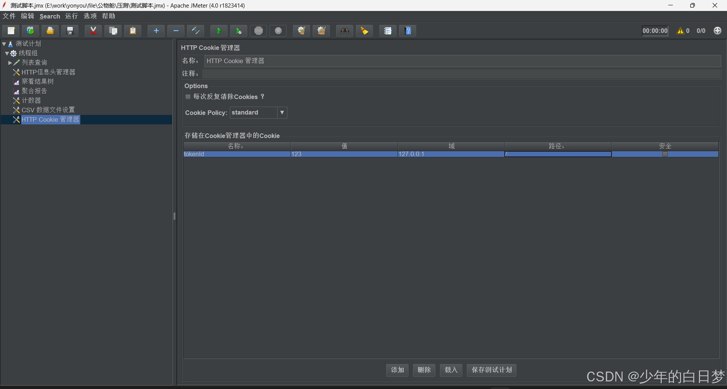Viewport: 727px width, 389px height.
Task: Open Help with the question mark icon
Action: point(408,31)
